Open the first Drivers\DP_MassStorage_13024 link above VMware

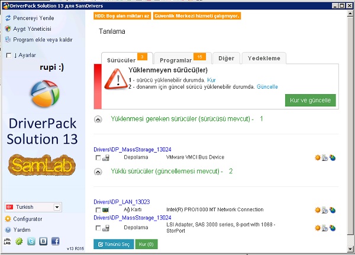coord(133,150)
